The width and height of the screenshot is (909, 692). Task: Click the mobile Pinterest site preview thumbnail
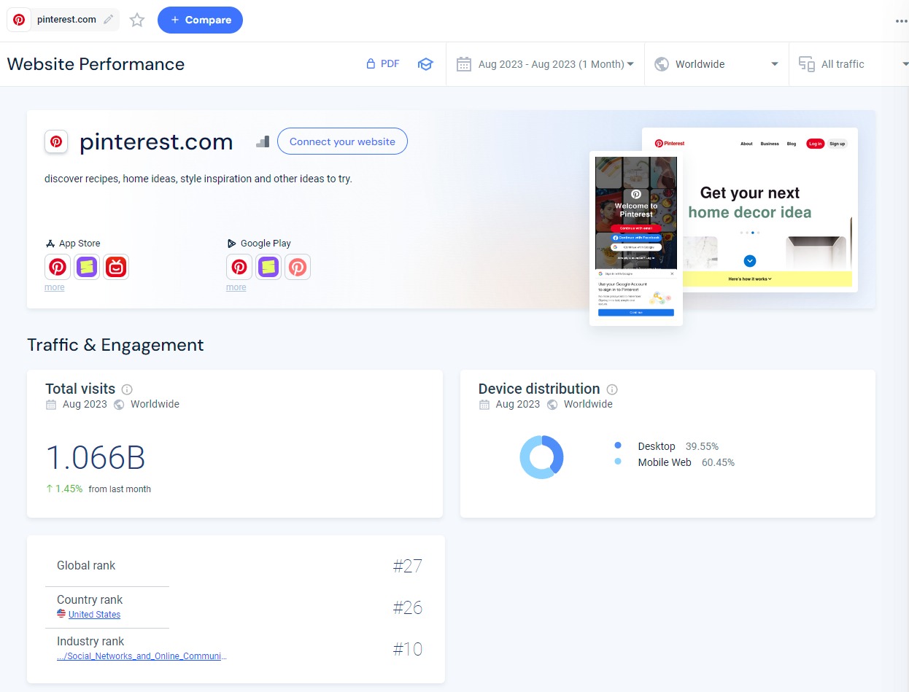click(636, 238)
